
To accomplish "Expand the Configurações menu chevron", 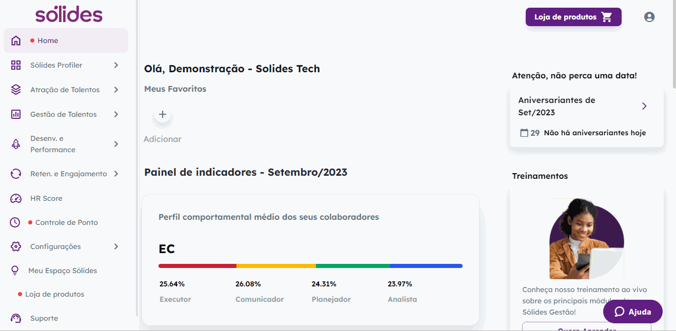I will click(116, 246).
